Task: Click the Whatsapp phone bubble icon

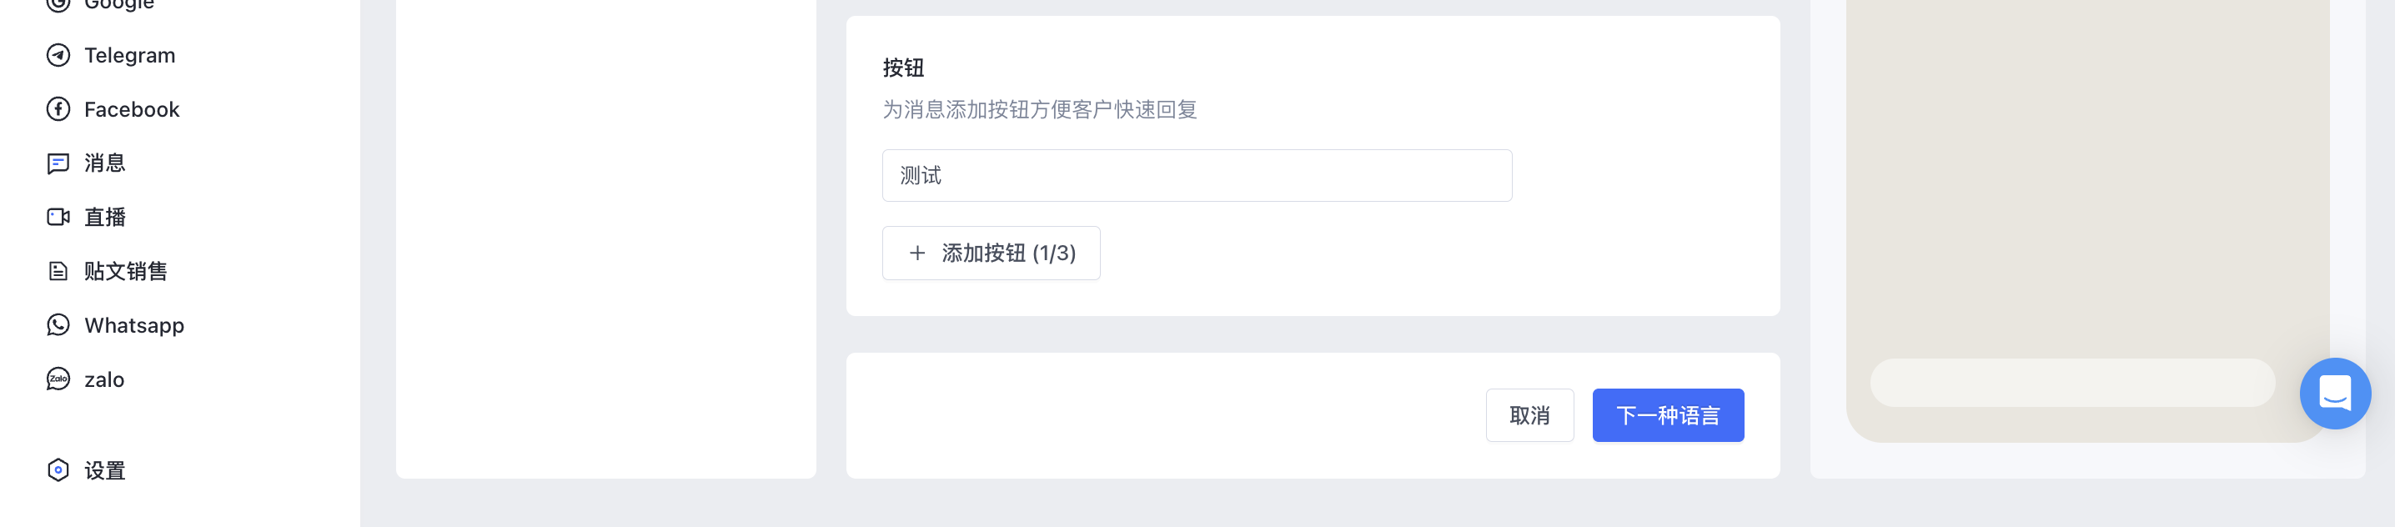Action: pos(58,325)
